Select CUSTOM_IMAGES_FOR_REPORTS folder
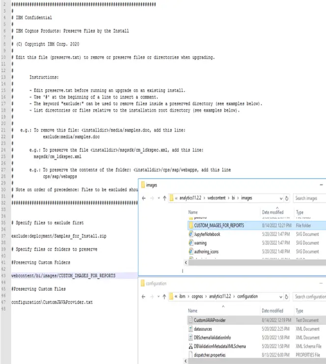Image resolution: width=326 pixels, height=364 pixels. 219,225
